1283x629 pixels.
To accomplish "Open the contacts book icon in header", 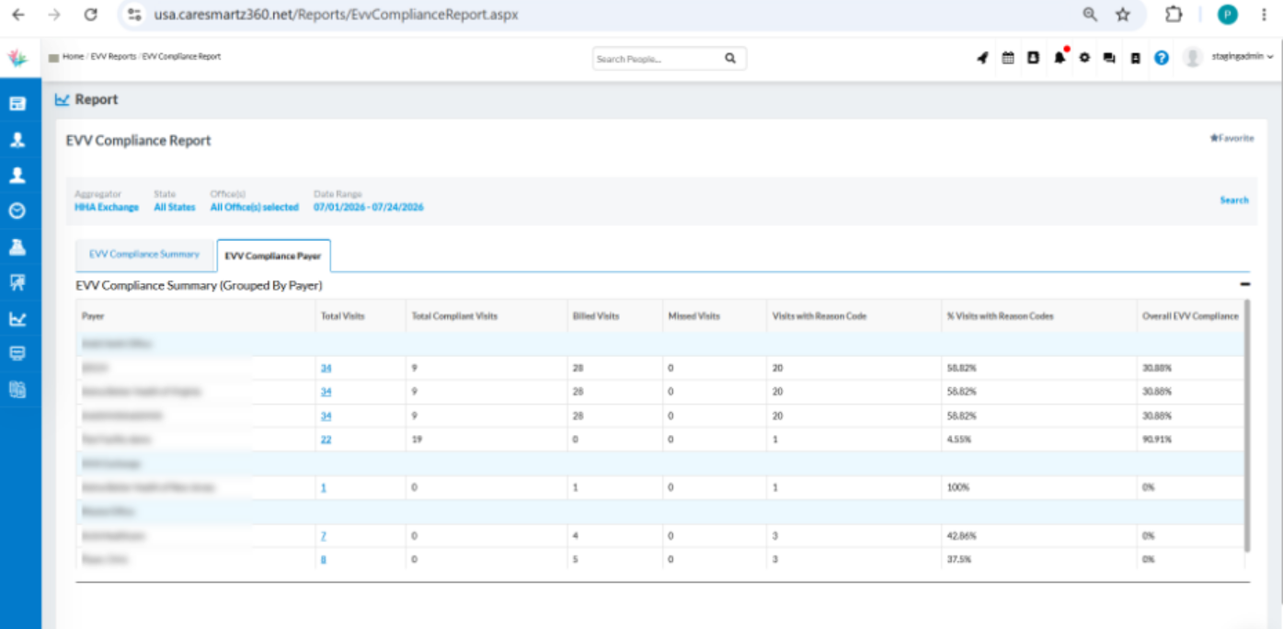I will click(x=1033, y=58).
